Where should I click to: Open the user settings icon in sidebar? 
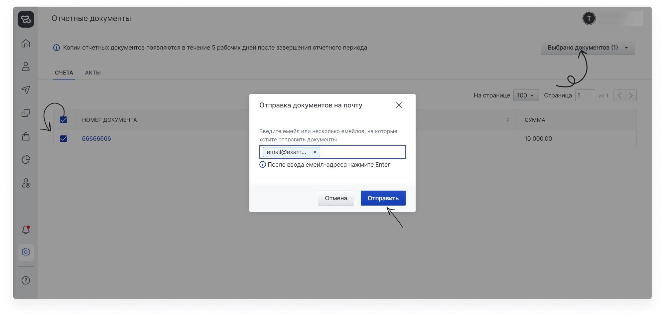[26, 183]
